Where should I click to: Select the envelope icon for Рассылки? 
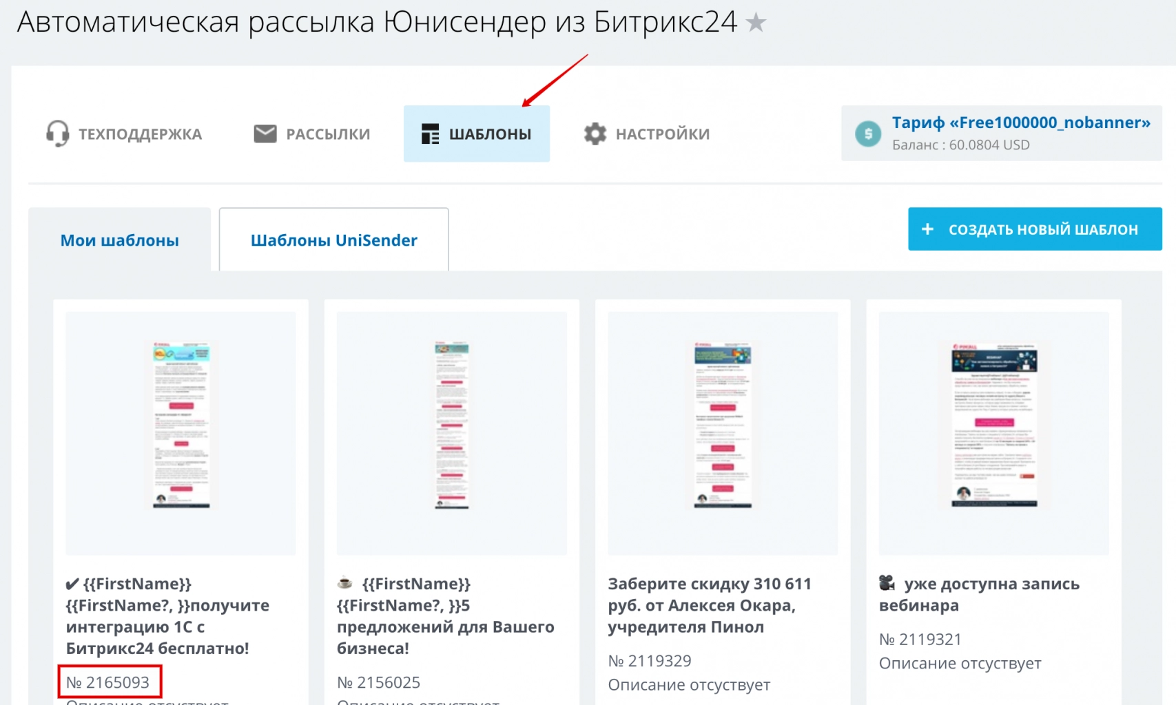point(264,132)
